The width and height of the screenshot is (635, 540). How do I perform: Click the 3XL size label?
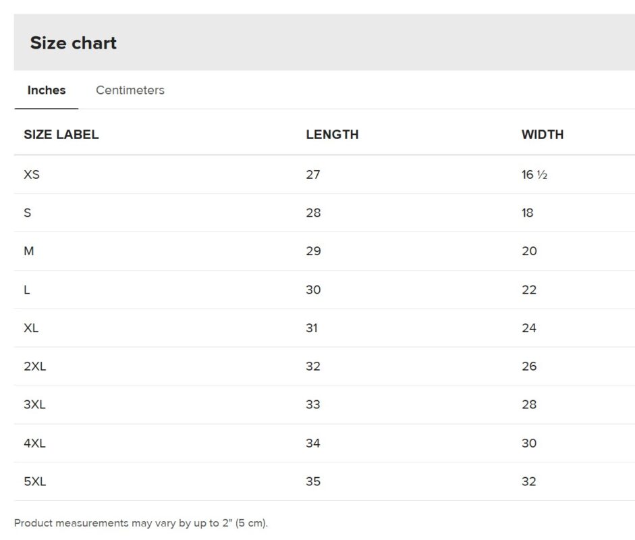tap(35, 405)
